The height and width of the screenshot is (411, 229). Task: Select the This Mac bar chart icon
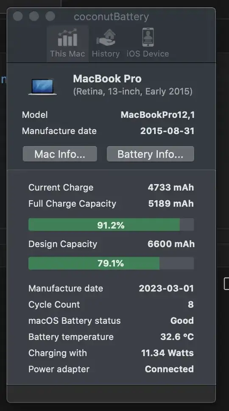coord(67,38)
